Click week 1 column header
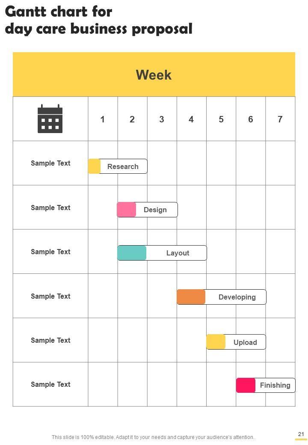This screenshot has height=445, width=308. click(103, 119)
